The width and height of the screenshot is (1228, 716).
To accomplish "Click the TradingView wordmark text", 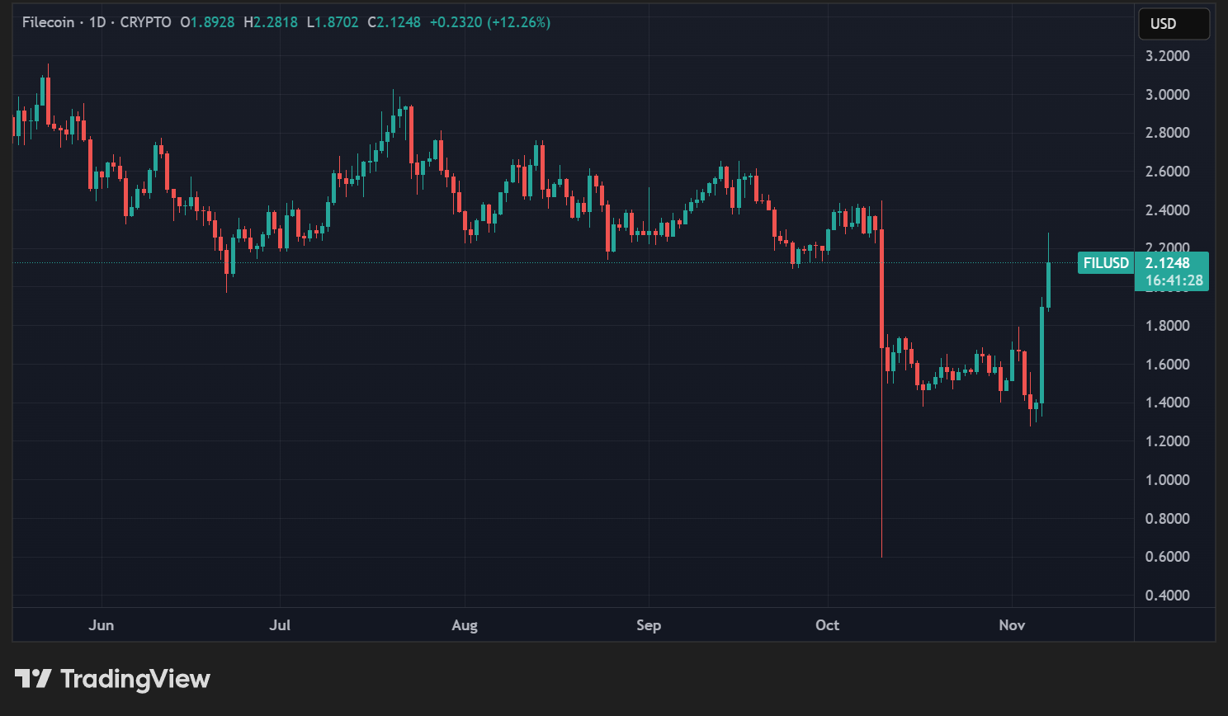I will pyautogui.click(x=135, y=679).
